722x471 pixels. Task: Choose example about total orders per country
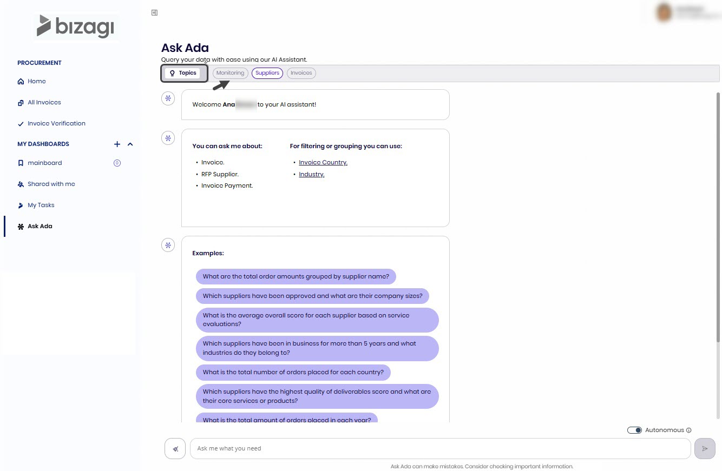point(293,372)
